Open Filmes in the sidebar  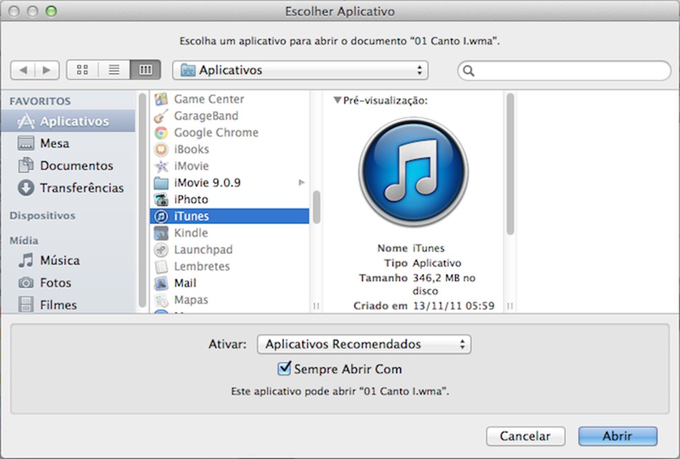coord(68,305)
